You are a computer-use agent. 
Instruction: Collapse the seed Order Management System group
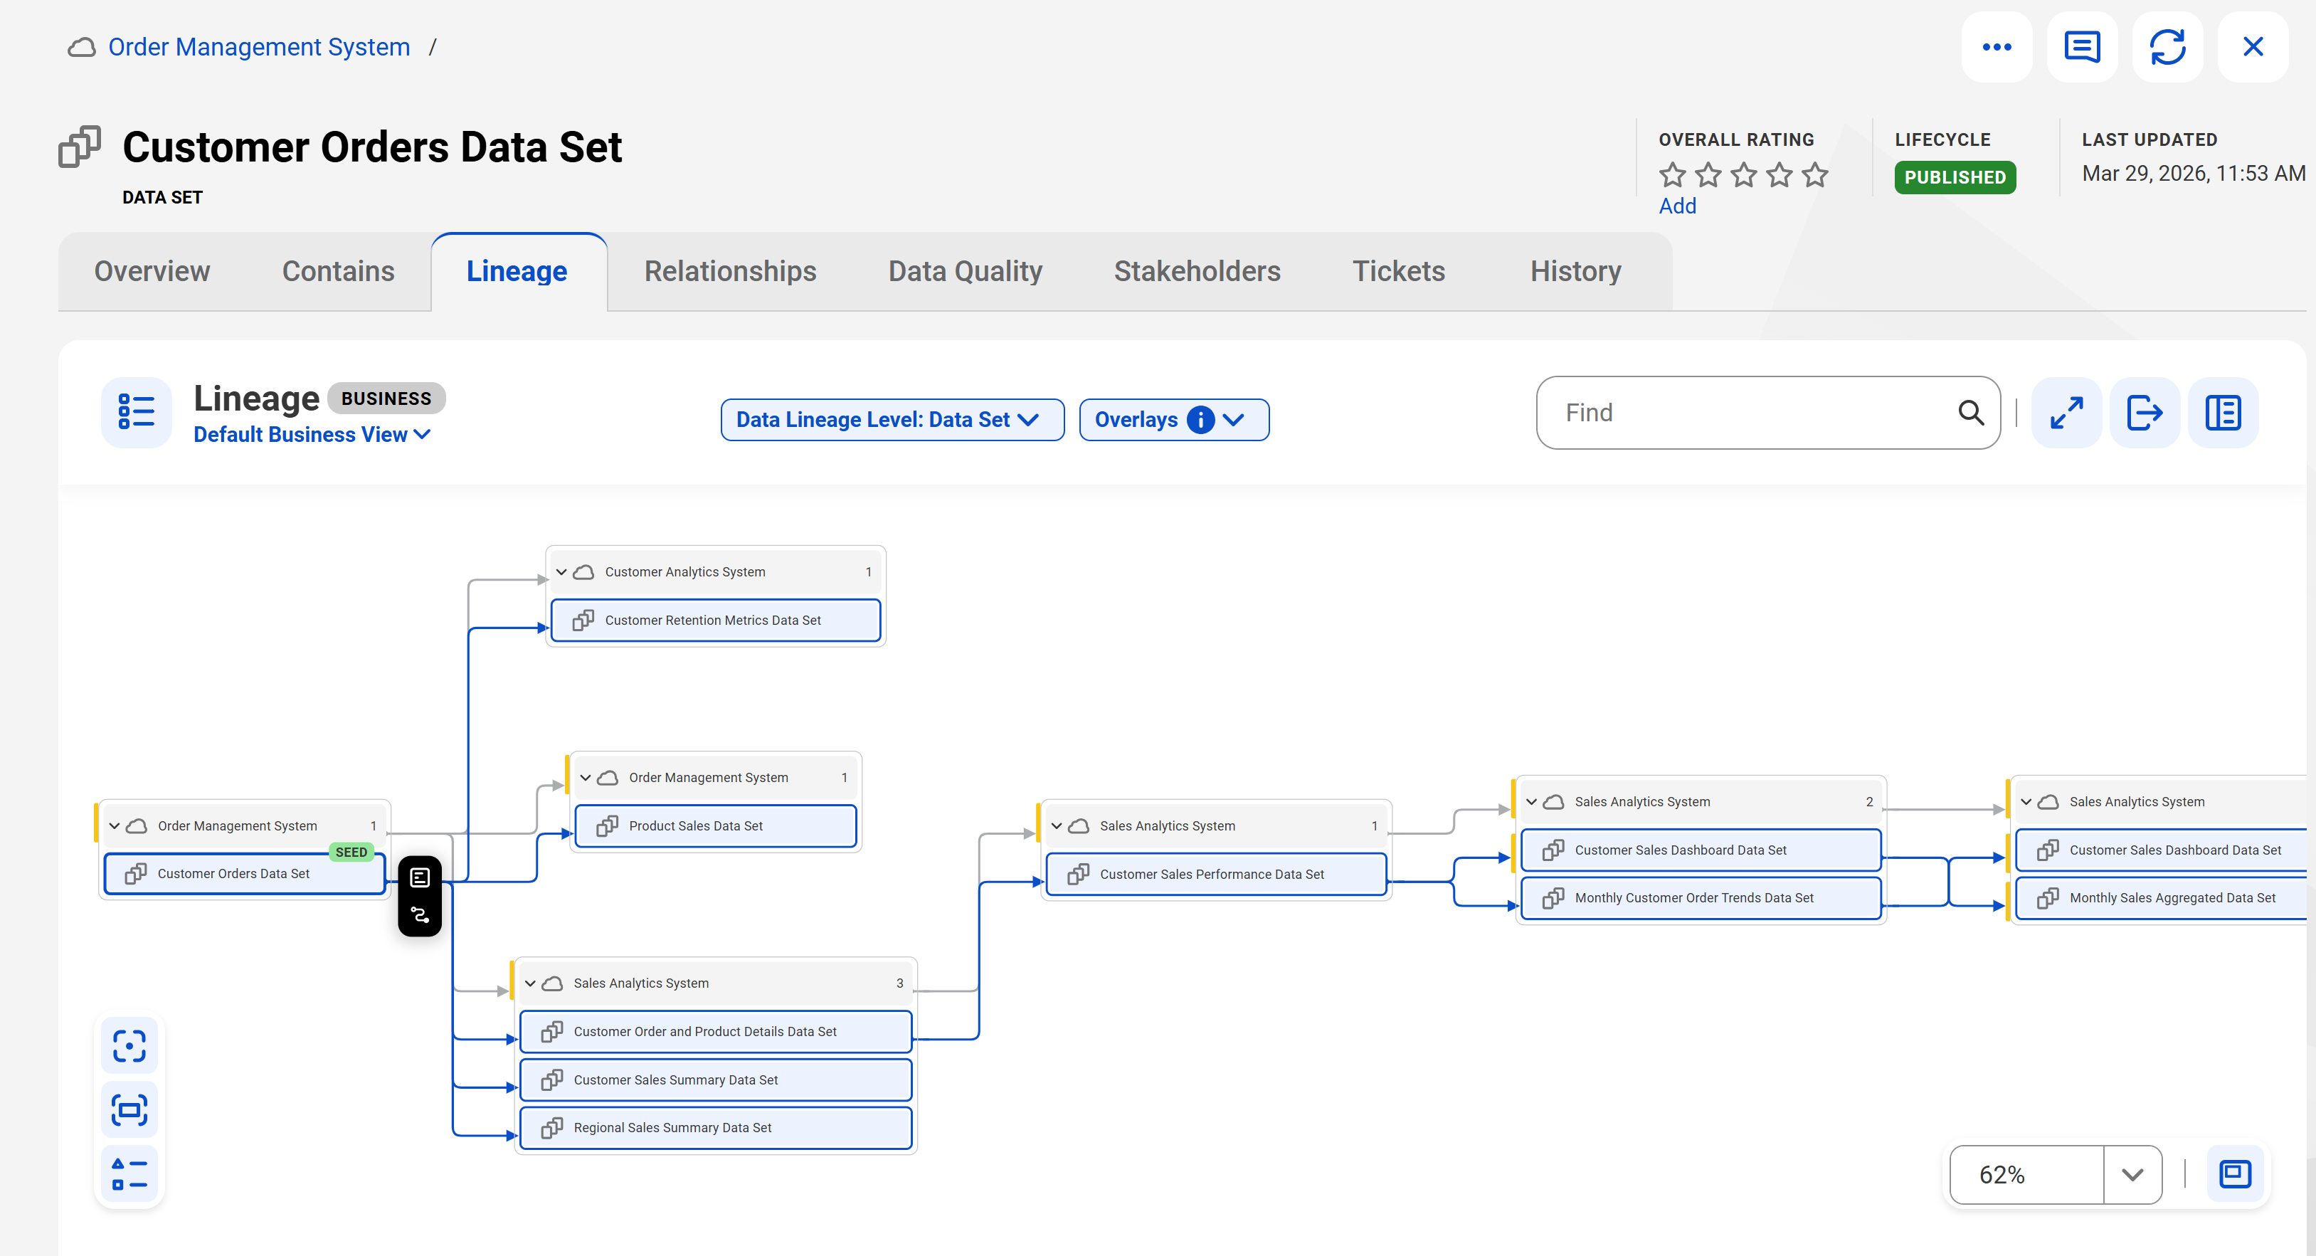(114, 826)
